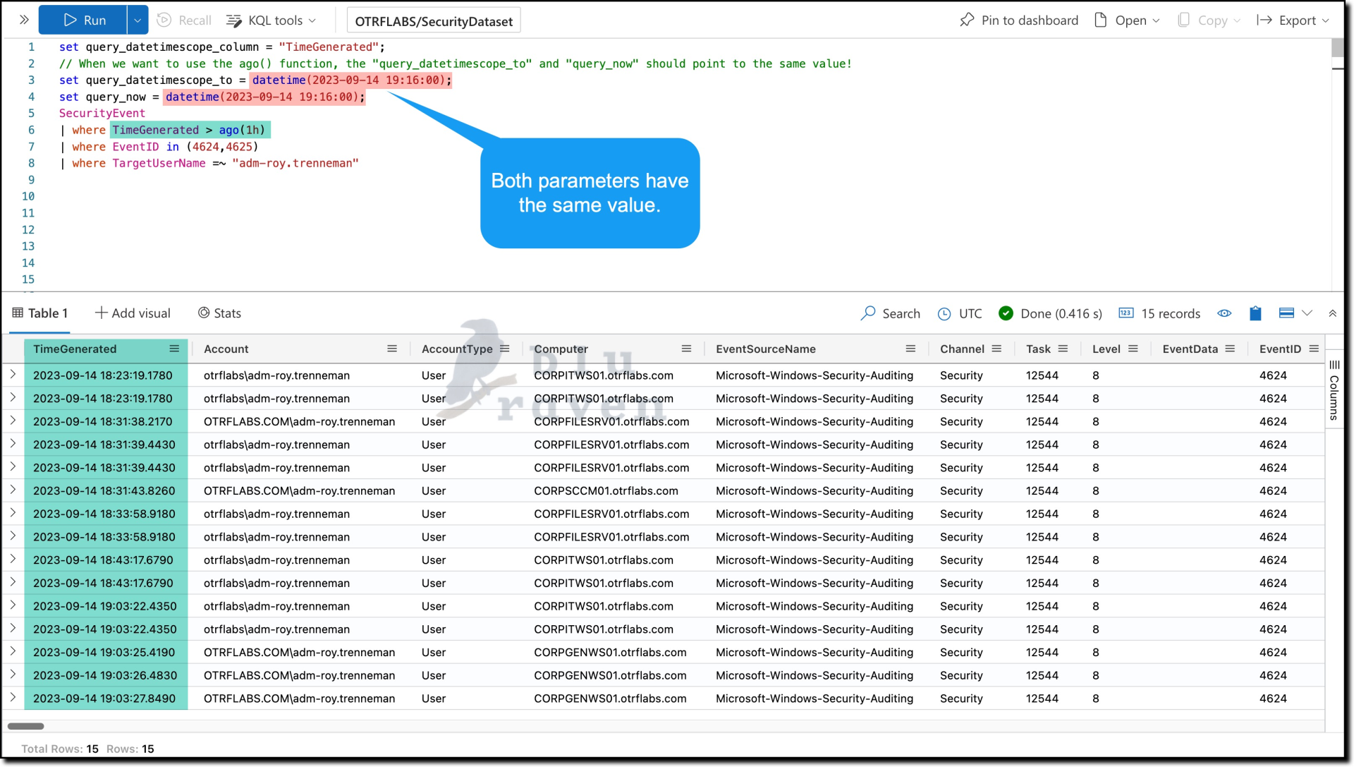Expand the last result row 19:03:27.8490
The width and height of the screenshot is (1354, 767).
(13, 698)
